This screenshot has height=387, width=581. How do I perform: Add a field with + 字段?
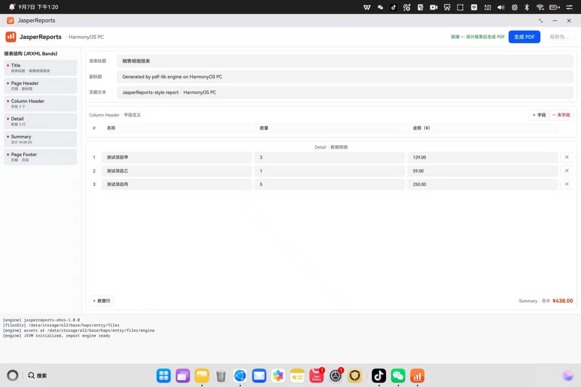click(x=539, y=115)
